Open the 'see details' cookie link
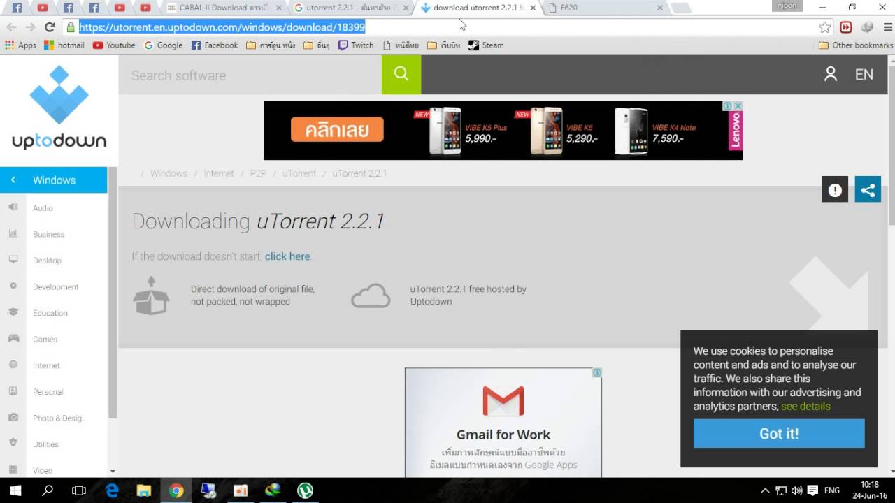The image size is (895, 503). [x=805, y=406]
